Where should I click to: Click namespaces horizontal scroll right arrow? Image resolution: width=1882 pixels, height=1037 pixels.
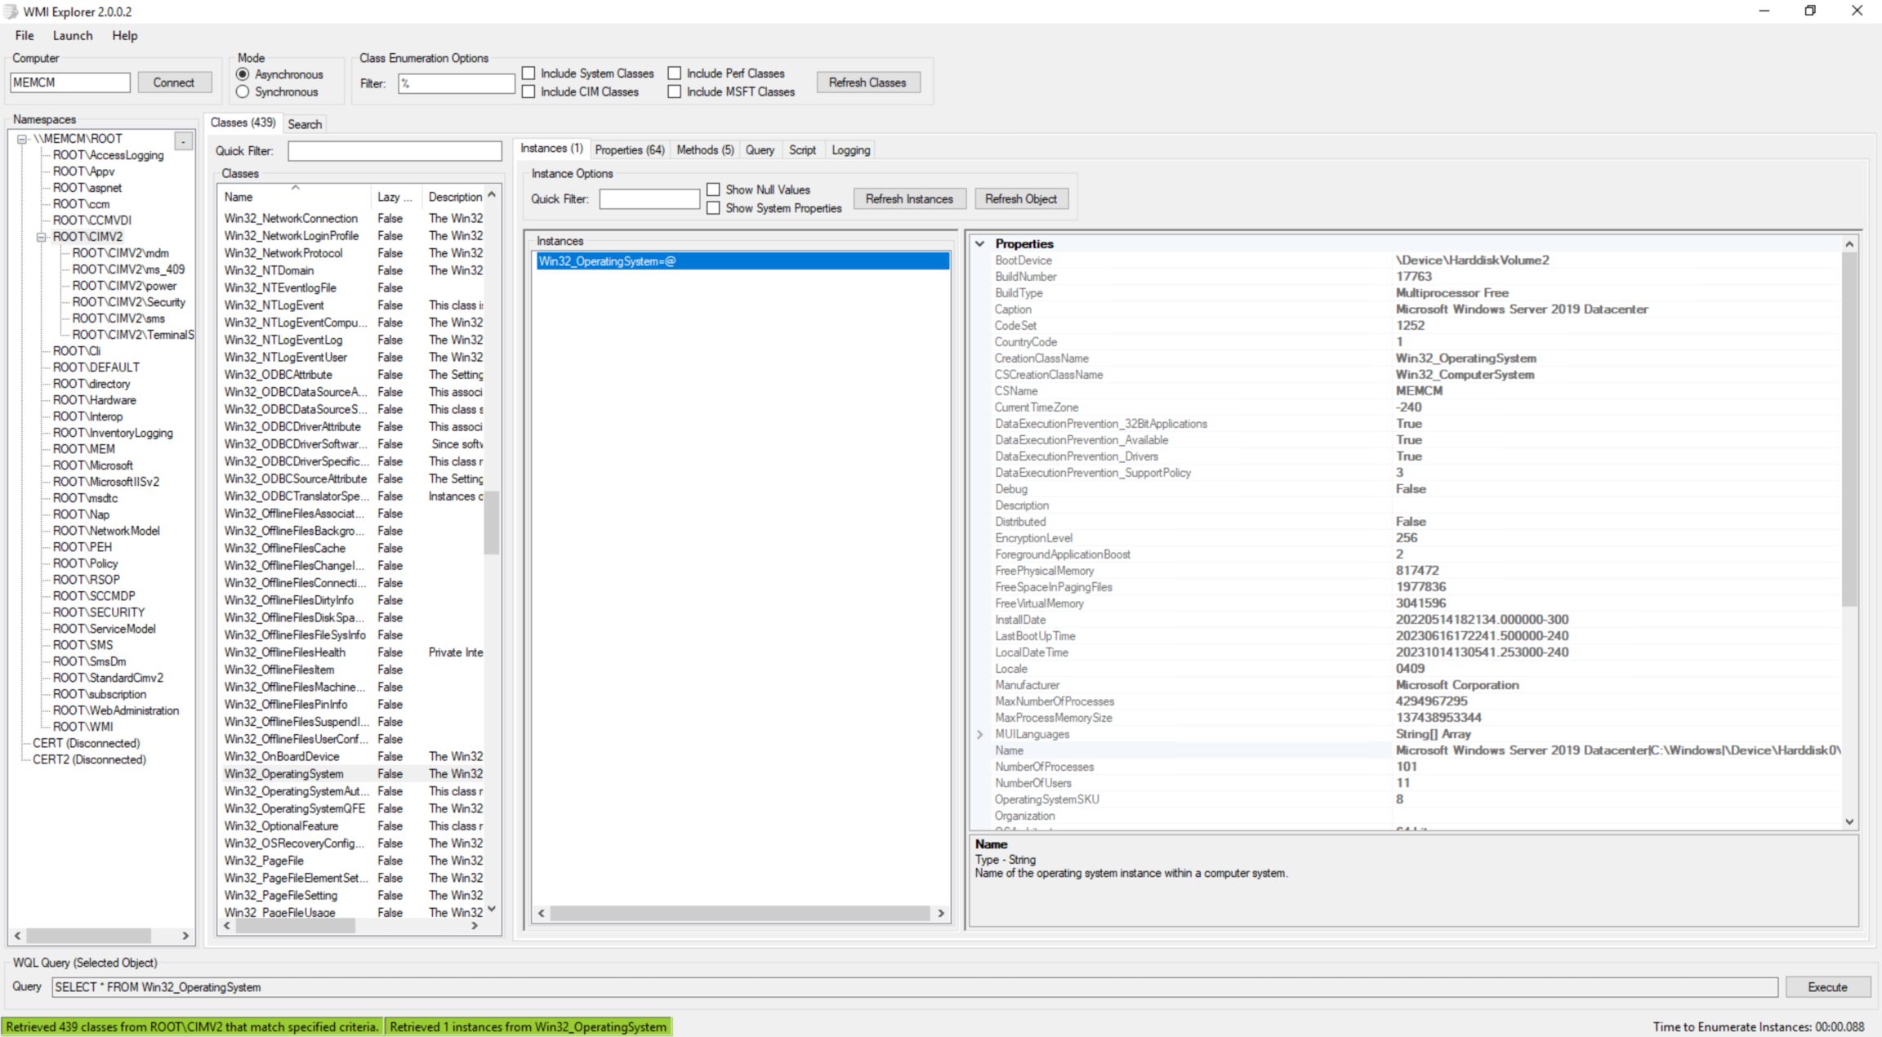(185, 936)
